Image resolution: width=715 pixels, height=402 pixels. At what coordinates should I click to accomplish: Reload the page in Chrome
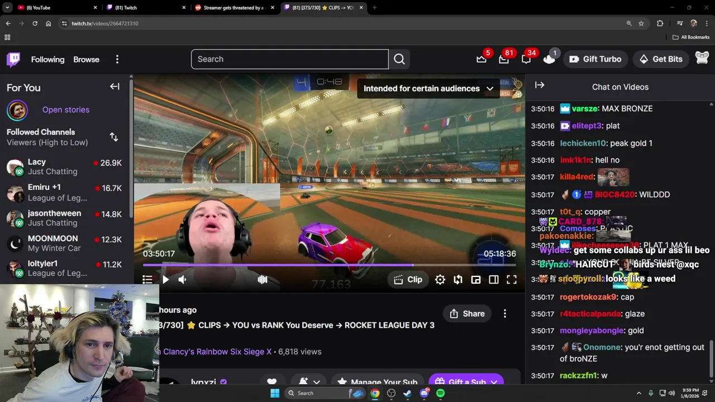click(x=35, y=23)
